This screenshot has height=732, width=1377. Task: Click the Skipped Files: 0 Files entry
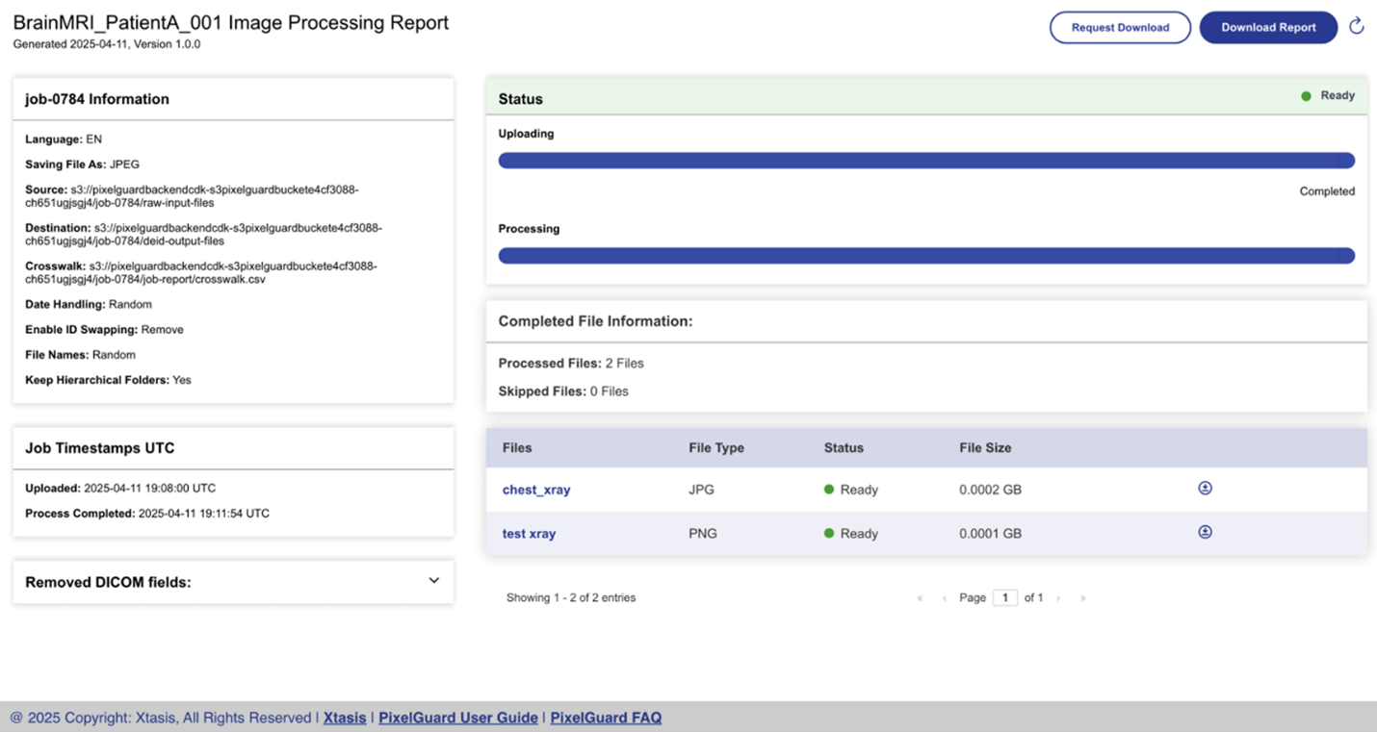563,391
